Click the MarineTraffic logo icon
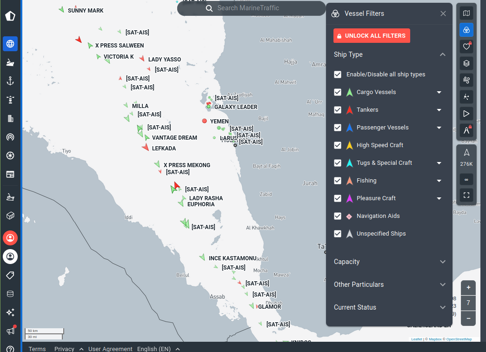The height and width of the screenshot is (352, 486). tap(10, 16)
